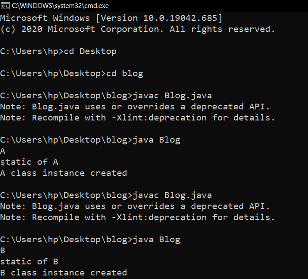This screenshot has width=308, height=279.
Task: Click the C:\WINDOWS\system32\cmd.exe window title
Action: pyautogui.click(x=60, y=6)
